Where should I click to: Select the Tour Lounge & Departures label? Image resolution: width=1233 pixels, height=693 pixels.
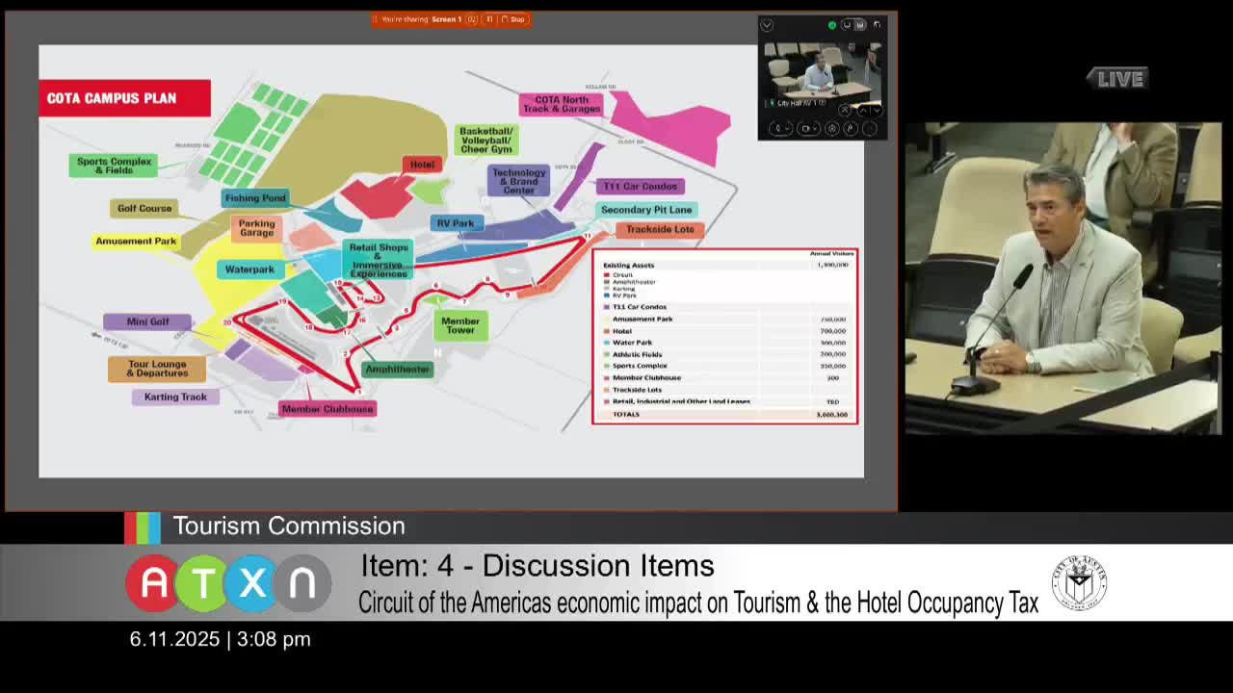[x=157, y=369]
